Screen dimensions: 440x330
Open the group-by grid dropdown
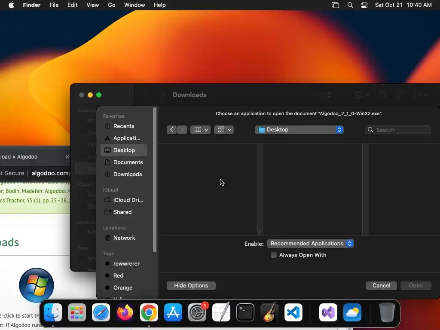(x=224, y=130)
